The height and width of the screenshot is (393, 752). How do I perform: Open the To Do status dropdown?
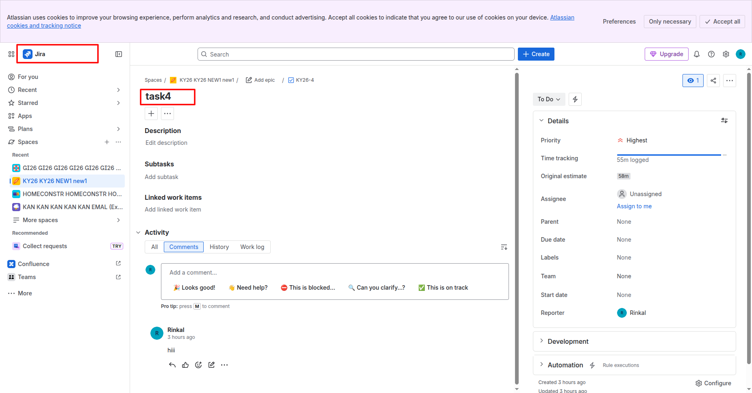tap(549, 99)
